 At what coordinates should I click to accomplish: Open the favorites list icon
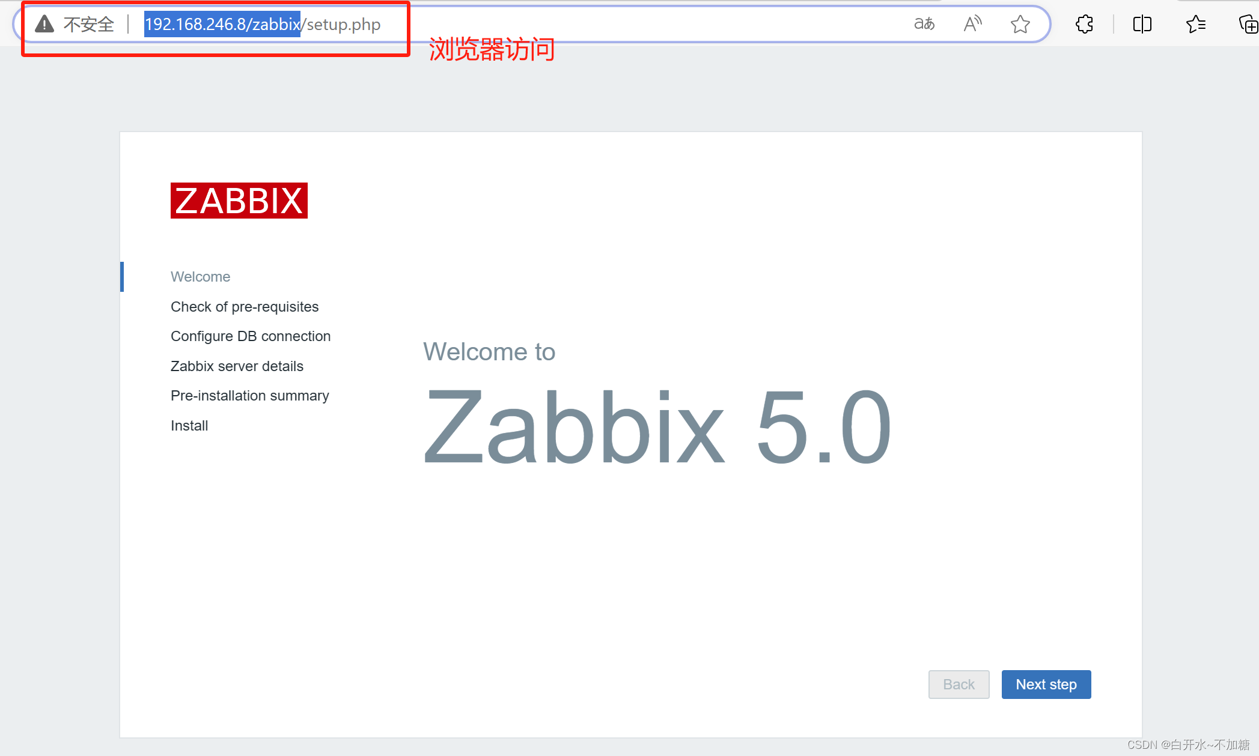1195,24
